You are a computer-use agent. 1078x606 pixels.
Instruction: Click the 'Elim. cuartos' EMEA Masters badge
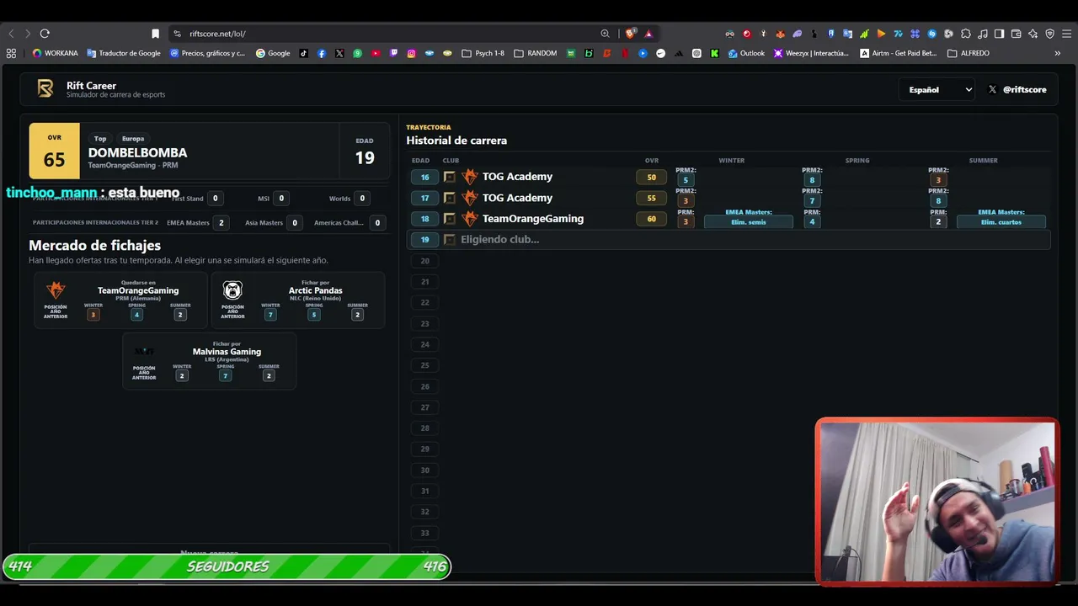pyautogui.click(x=1001, y=222)
